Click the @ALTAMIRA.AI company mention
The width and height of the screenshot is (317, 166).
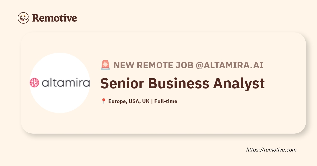click(x=229, y=65)
